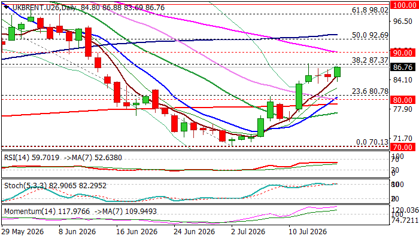419x239 pixels.
Task: Select the 0.0 70.13 Fibonacci label
Action: [372, 142]
